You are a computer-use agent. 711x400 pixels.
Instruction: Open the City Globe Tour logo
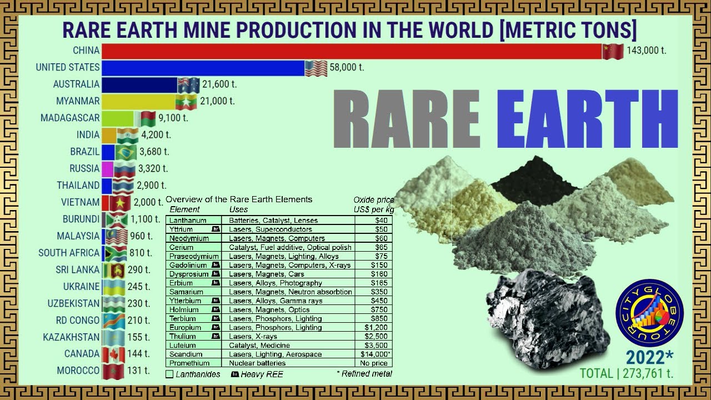(x=649, y=313)
